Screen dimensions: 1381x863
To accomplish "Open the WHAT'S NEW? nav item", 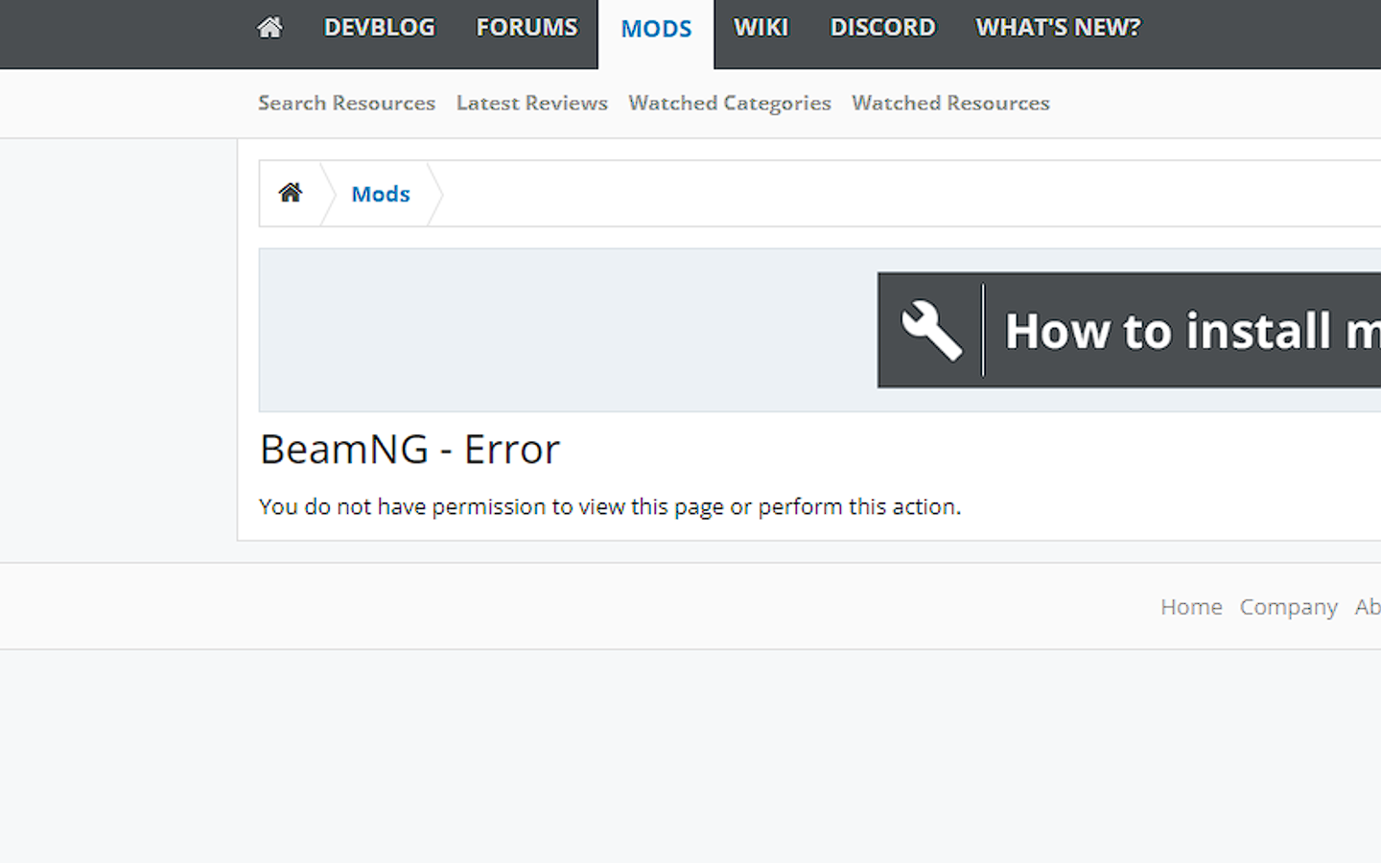I will [x=1058, y=28].
